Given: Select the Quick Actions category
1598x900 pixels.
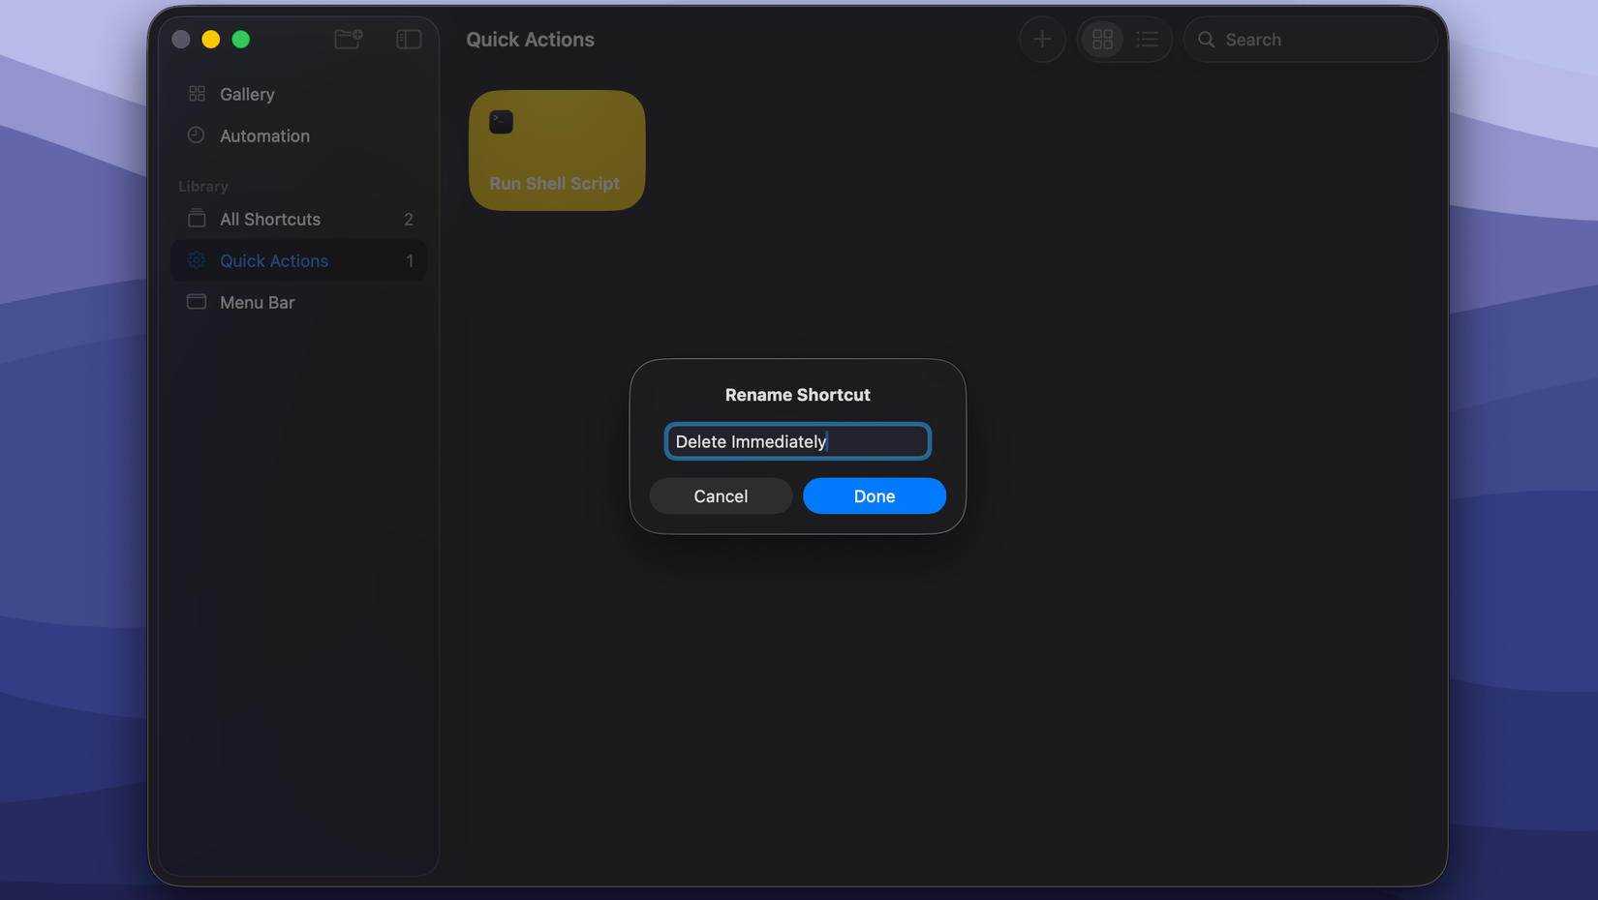Looking at the screenshot, I should point(274,260).
